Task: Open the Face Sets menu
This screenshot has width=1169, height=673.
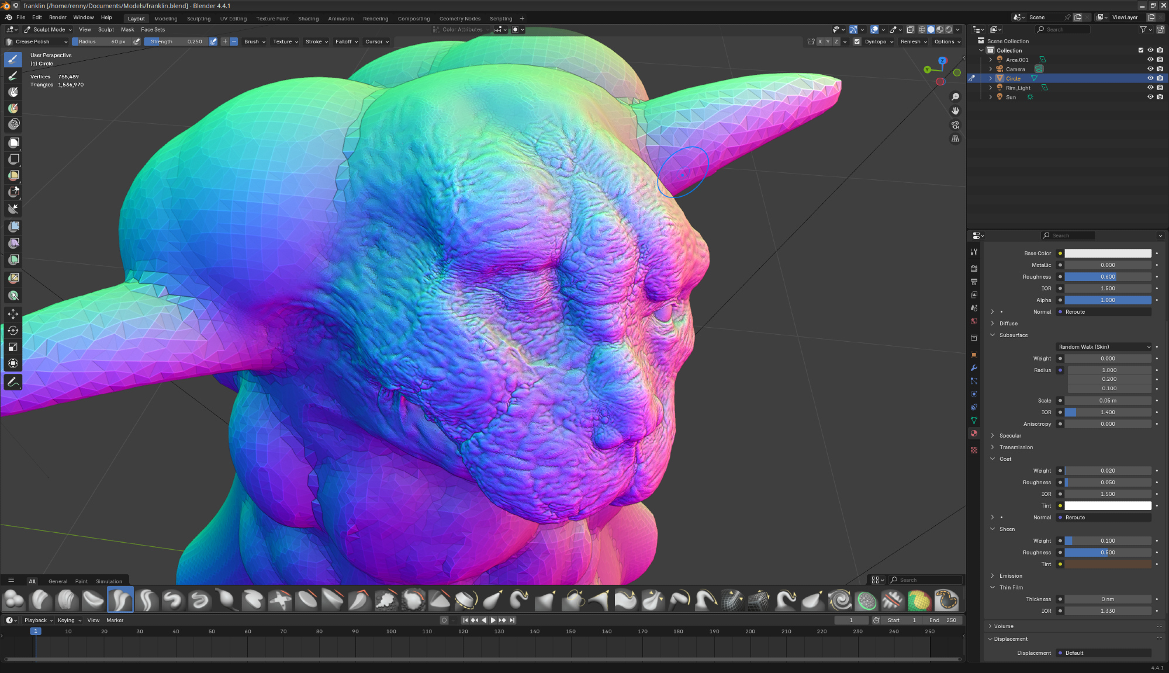Action: coord(153,29)
